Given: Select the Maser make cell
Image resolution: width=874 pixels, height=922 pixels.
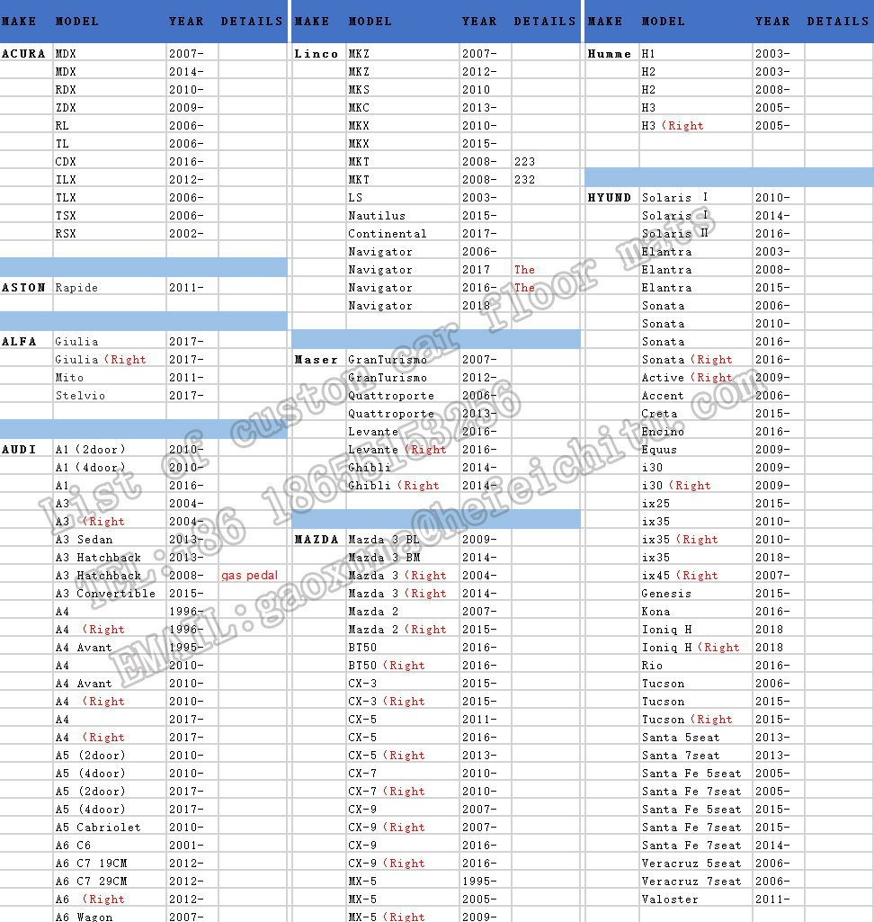Looking at the screenshot, I should coord(318,359).
